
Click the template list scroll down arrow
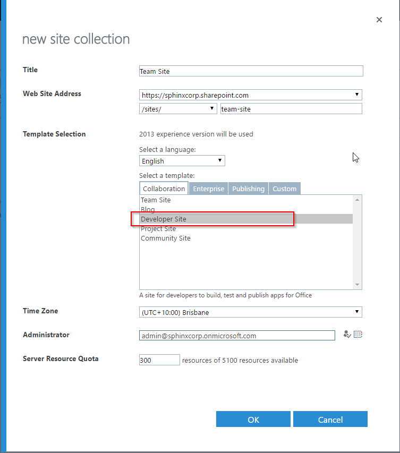coord(357,285)
